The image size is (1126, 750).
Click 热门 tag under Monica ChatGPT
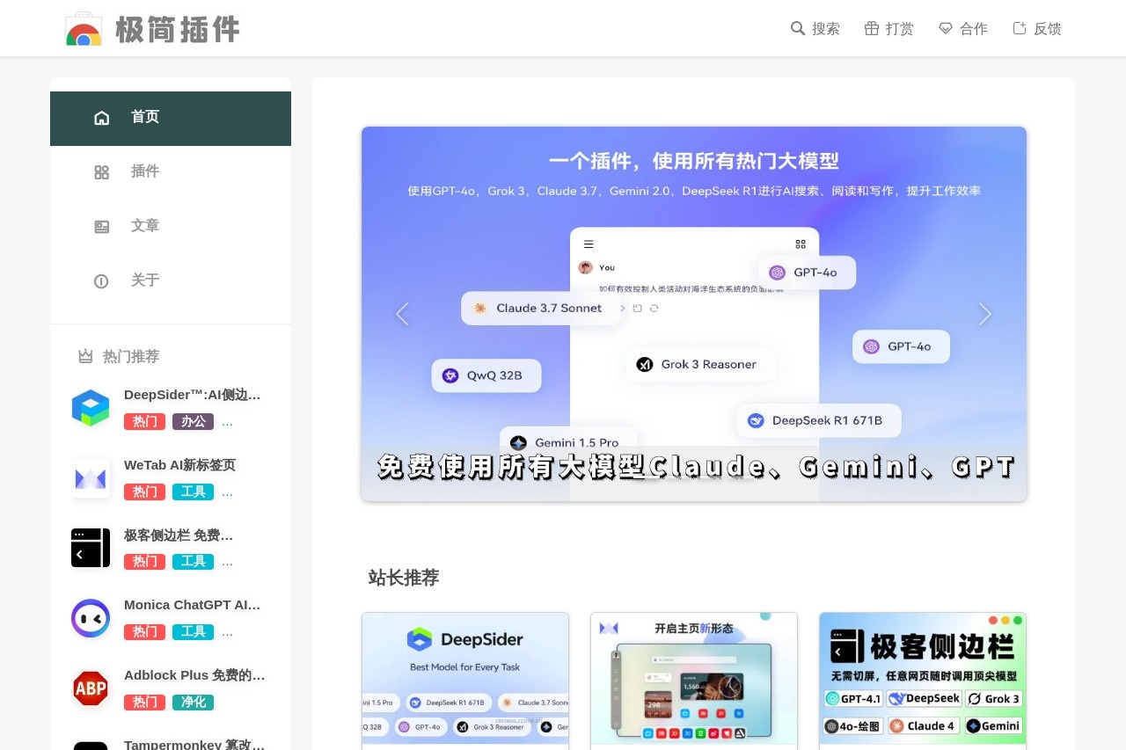click(144, 631)
